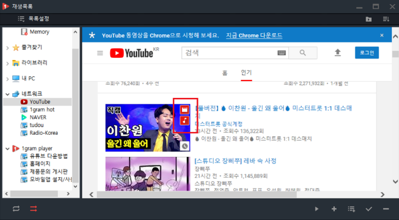Image resolution: width=399 pixels, height=220 pixels.
Task: Click the 즐겨찾기 star icon
Action: [x=16, y=47]
